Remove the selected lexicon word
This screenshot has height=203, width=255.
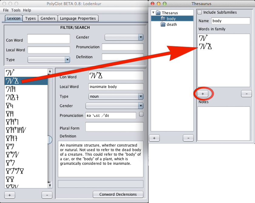click(x=47, y=195)
